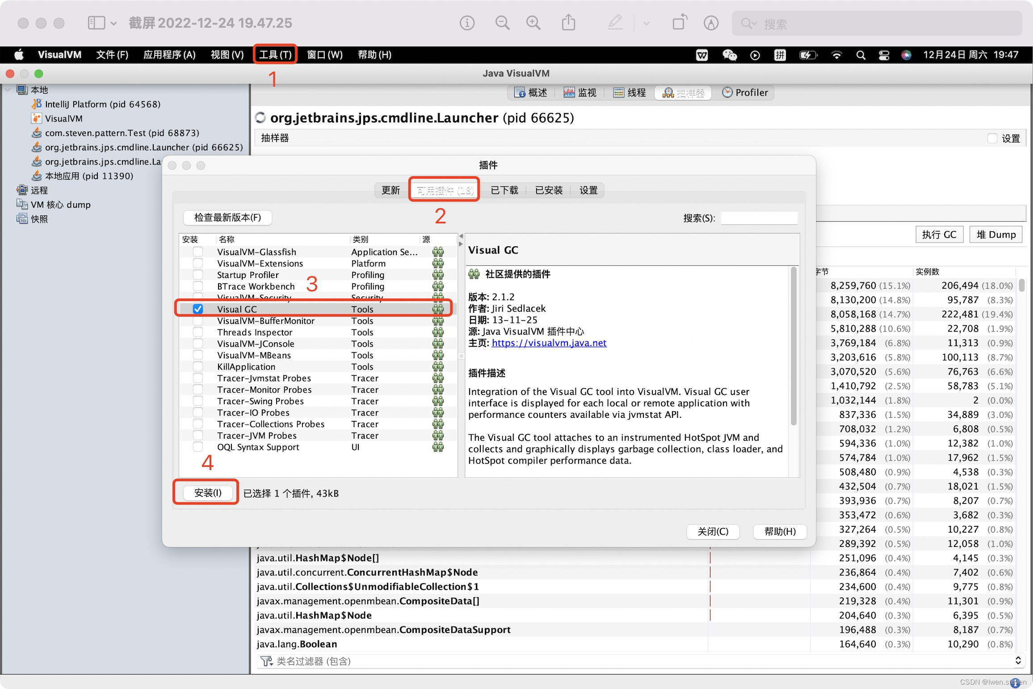Click the Preview search field
This screenshot has height=689, width=1033.
point(877,23)
